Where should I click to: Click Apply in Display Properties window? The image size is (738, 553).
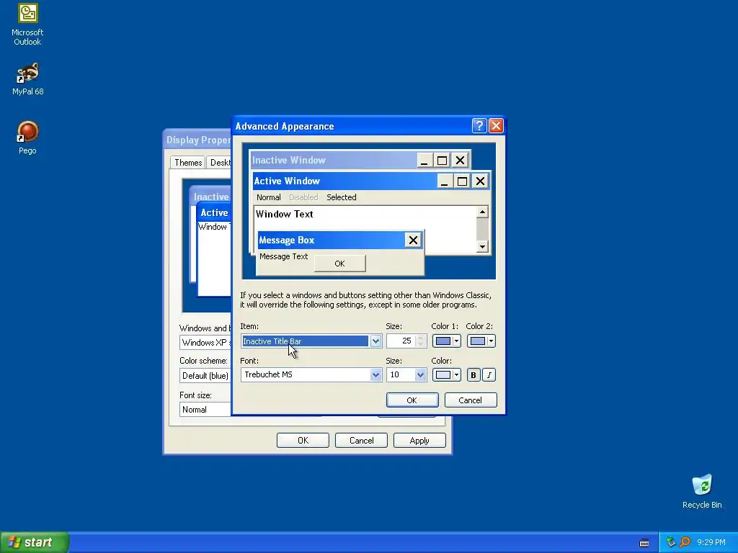click(x=419, y=441)
